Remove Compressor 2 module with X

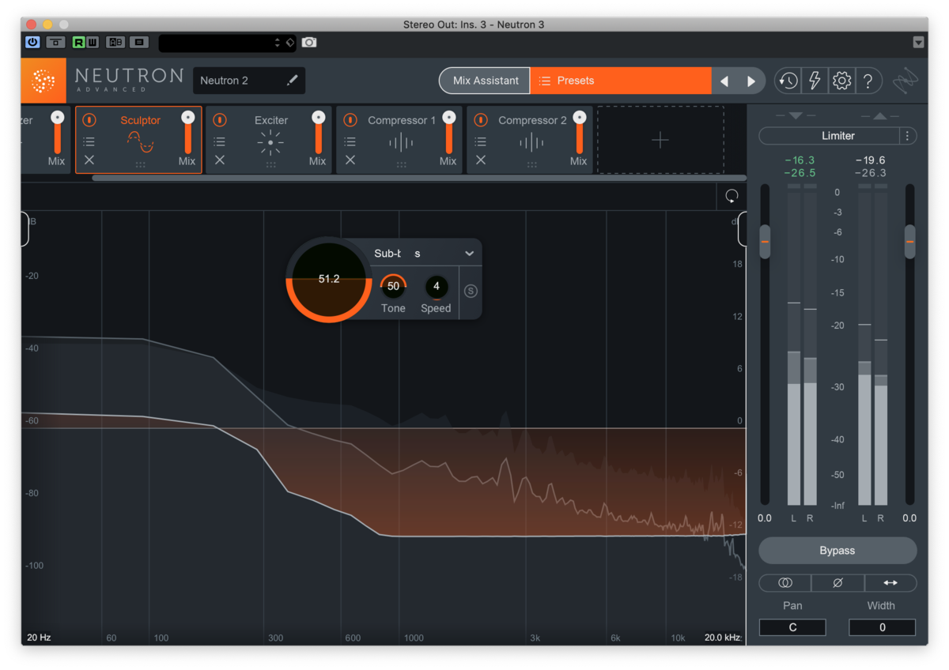(481, 160)
